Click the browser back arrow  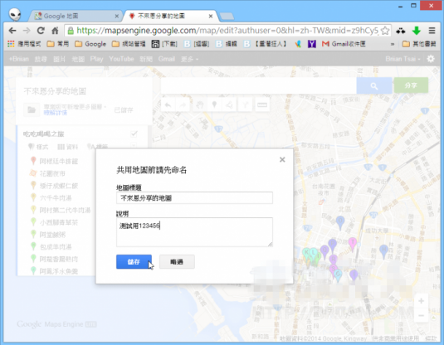coord(12,31)
